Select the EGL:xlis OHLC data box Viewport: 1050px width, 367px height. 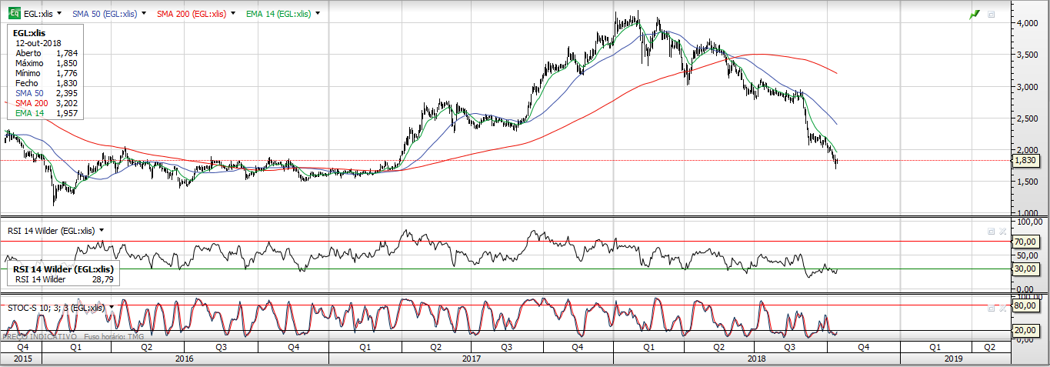[45, 73]
